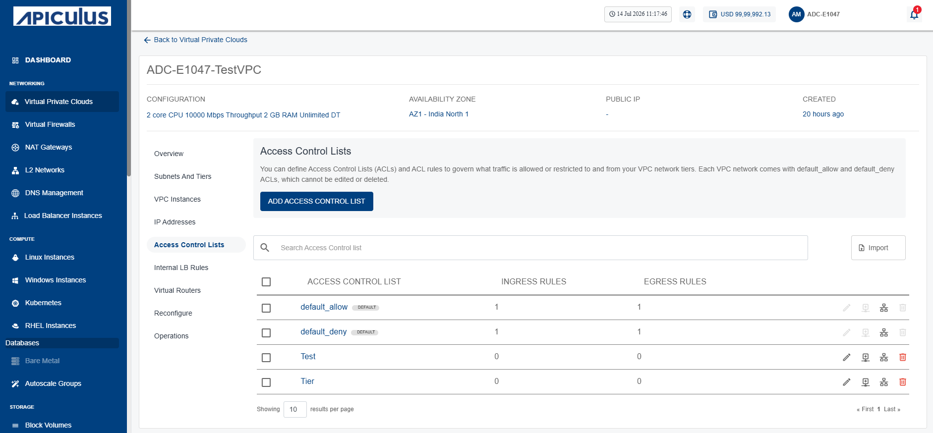933x433 pixels.
Task: Edit the Tier ACL with pencil icon
Action: [847, 382]
